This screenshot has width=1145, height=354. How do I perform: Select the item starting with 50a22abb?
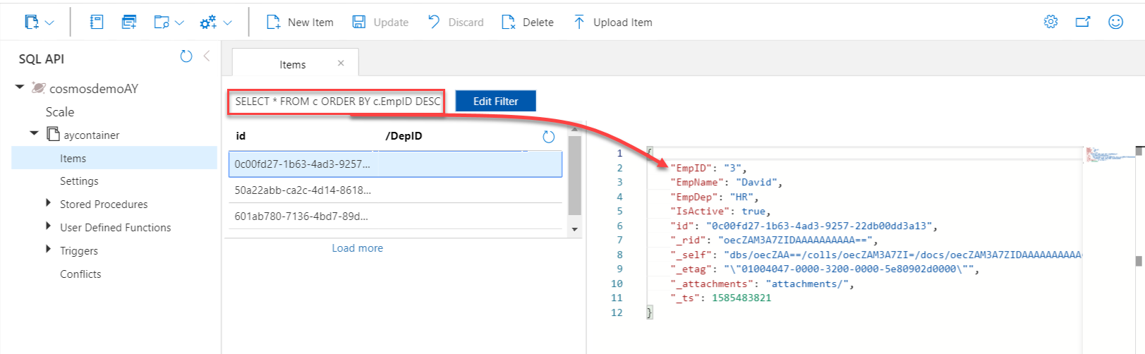coord(303,190)
